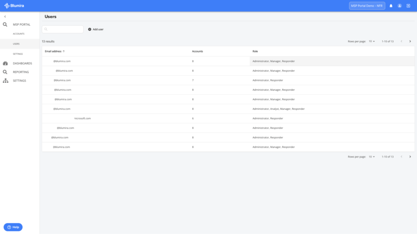Click the Settings org-chart icon in sidebar
This screenshot has width=417, height=234.
[5, 80]
